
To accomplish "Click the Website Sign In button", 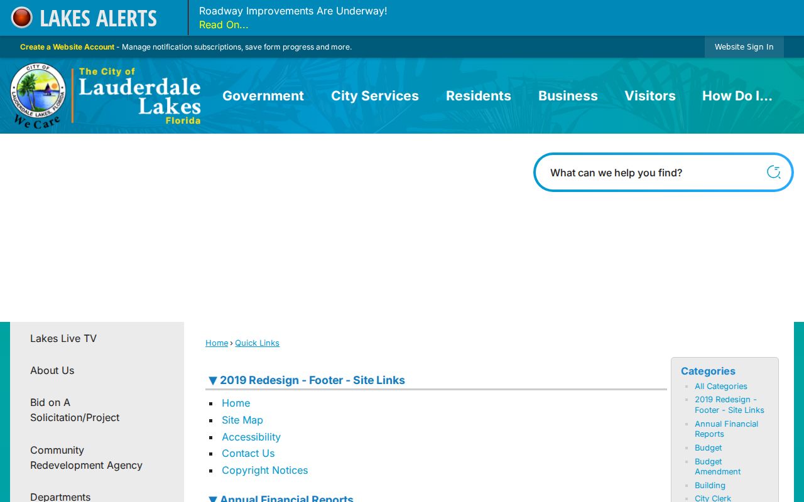I will point(744,47).
